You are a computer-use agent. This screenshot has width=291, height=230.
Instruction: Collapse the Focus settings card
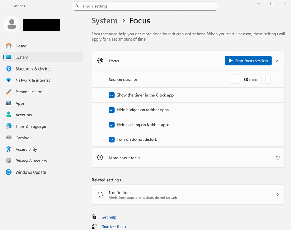click(278, 61)
